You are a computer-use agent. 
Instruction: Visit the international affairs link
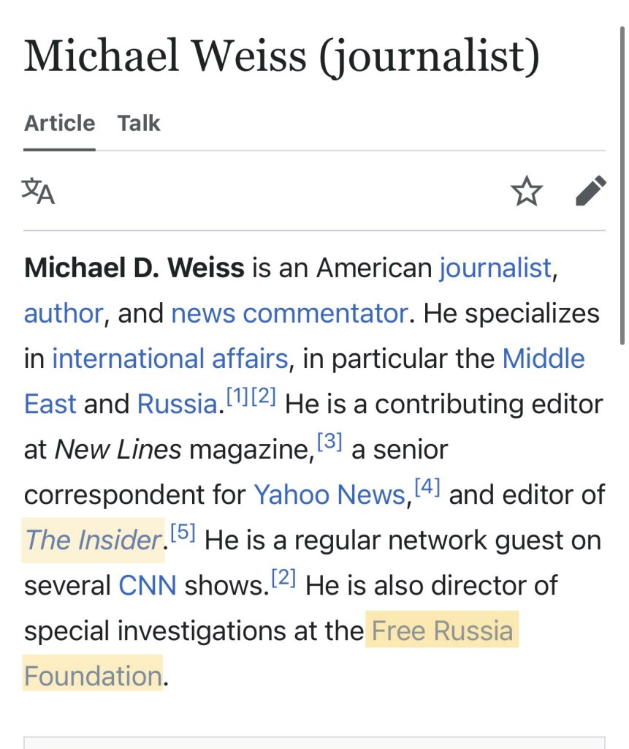point(169,359)
